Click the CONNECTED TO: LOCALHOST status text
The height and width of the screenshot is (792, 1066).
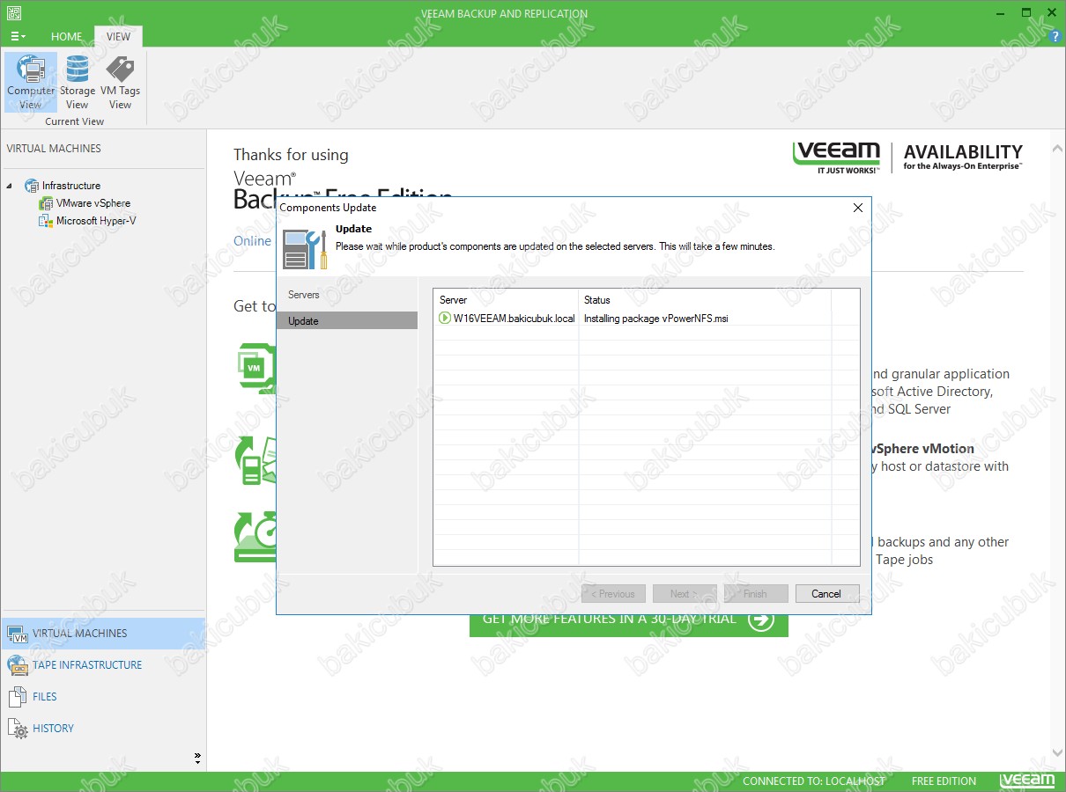[814, 781]
